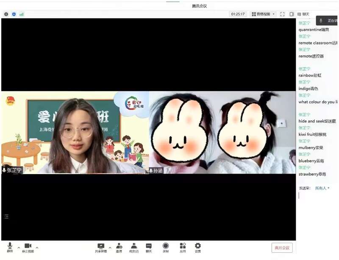Enter full screen mode

click(x=282, y=14)
